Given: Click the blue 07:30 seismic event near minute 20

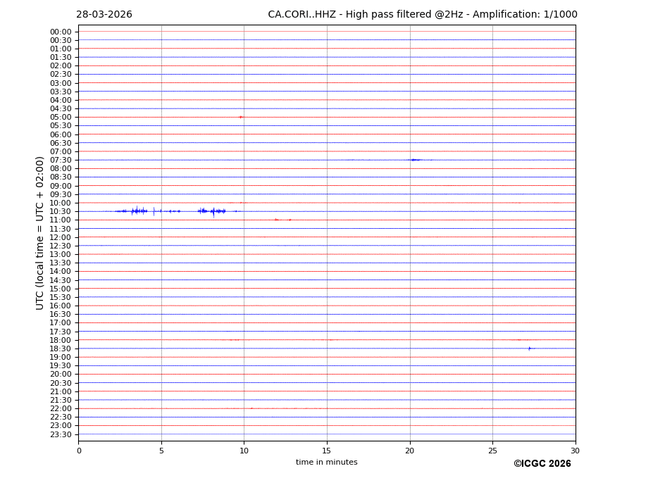Looking at the screenshot, I should point(416,160).
